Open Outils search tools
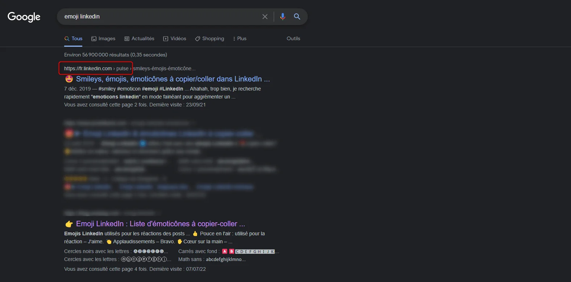 tap(293, 39)
